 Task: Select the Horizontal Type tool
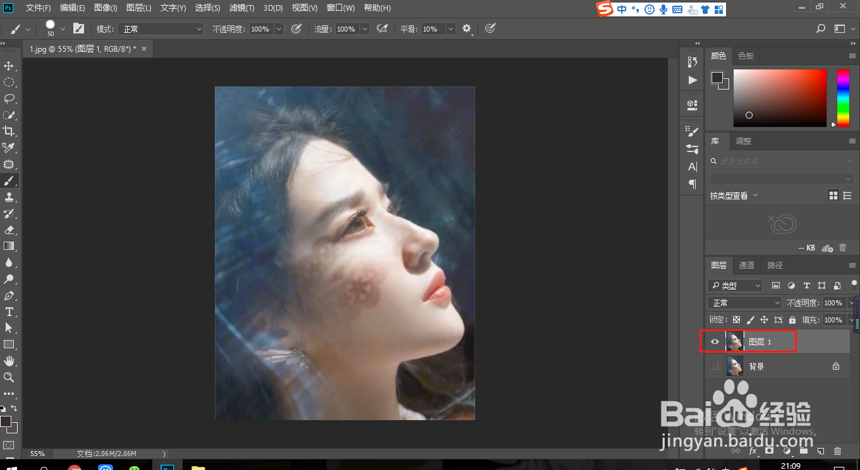[9, 312]
